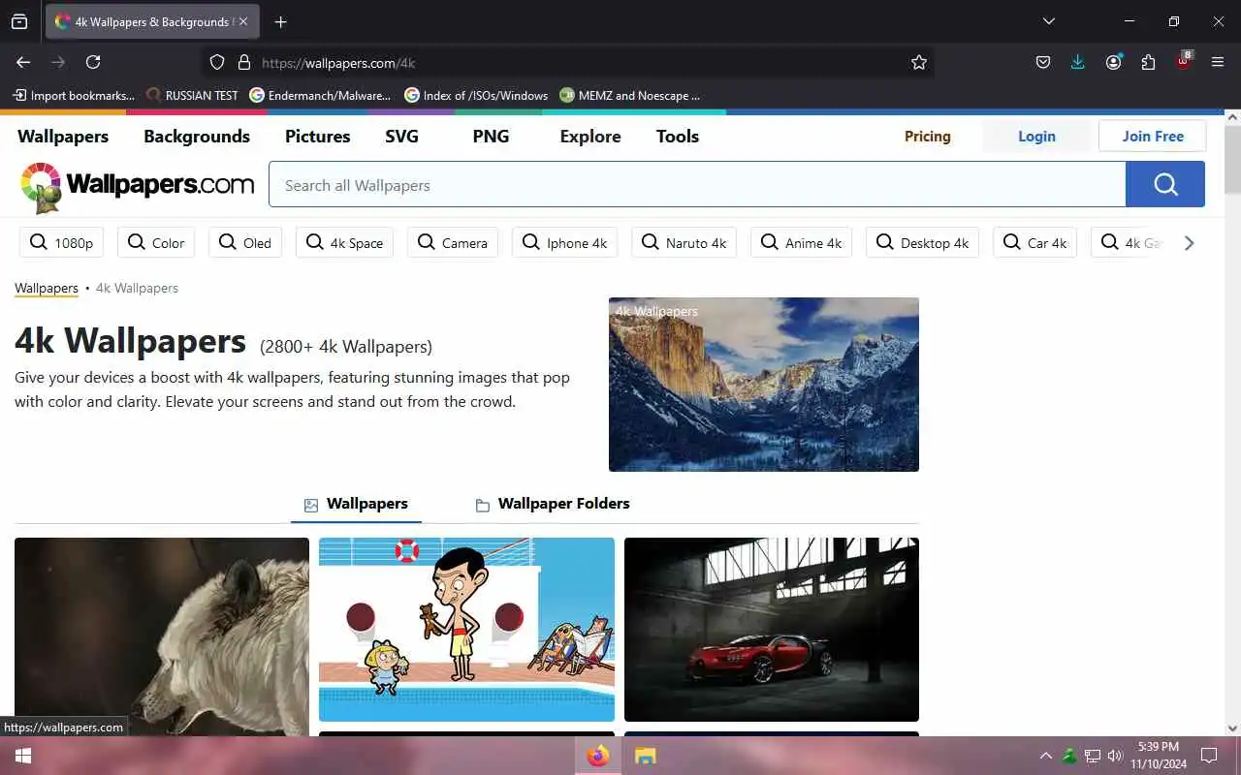The image size is (1241, 775).
Task: Save the page to Pocket
Action: point(1043,62)
